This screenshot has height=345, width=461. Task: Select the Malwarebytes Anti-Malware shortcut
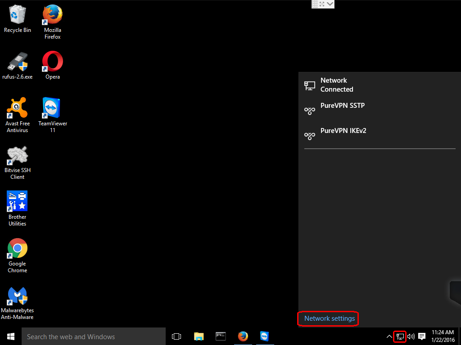[18, 302]
